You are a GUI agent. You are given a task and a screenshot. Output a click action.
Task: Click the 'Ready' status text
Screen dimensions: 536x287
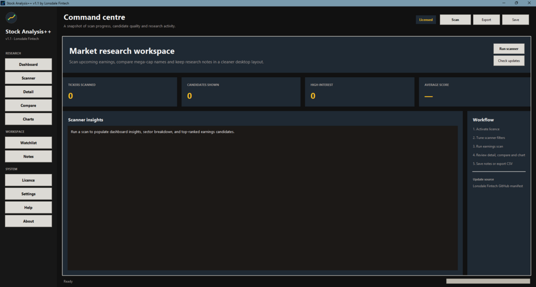[x=68, y=282]
